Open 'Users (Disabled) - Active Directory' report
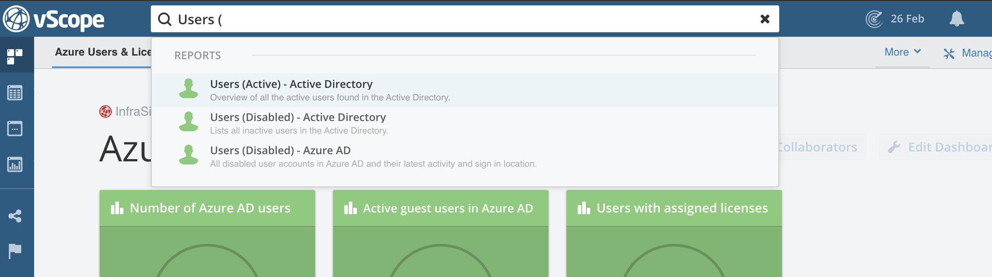Viewport: 992px width, 277px height. 465,123
